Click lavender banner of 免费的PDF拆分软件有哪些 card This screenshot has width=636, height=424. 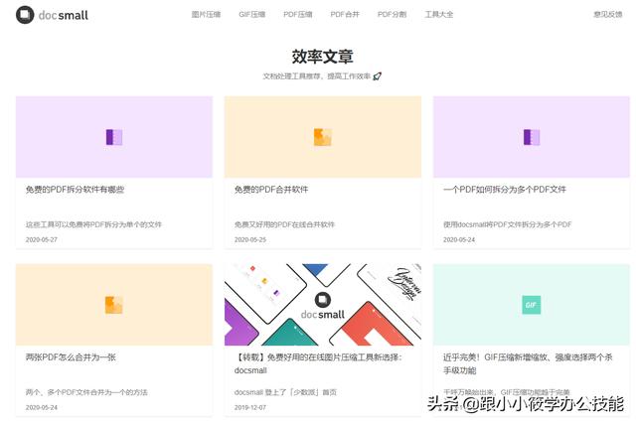(114, 137)
